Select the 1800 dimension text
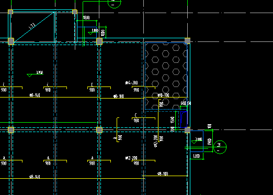 click(86, 18)
